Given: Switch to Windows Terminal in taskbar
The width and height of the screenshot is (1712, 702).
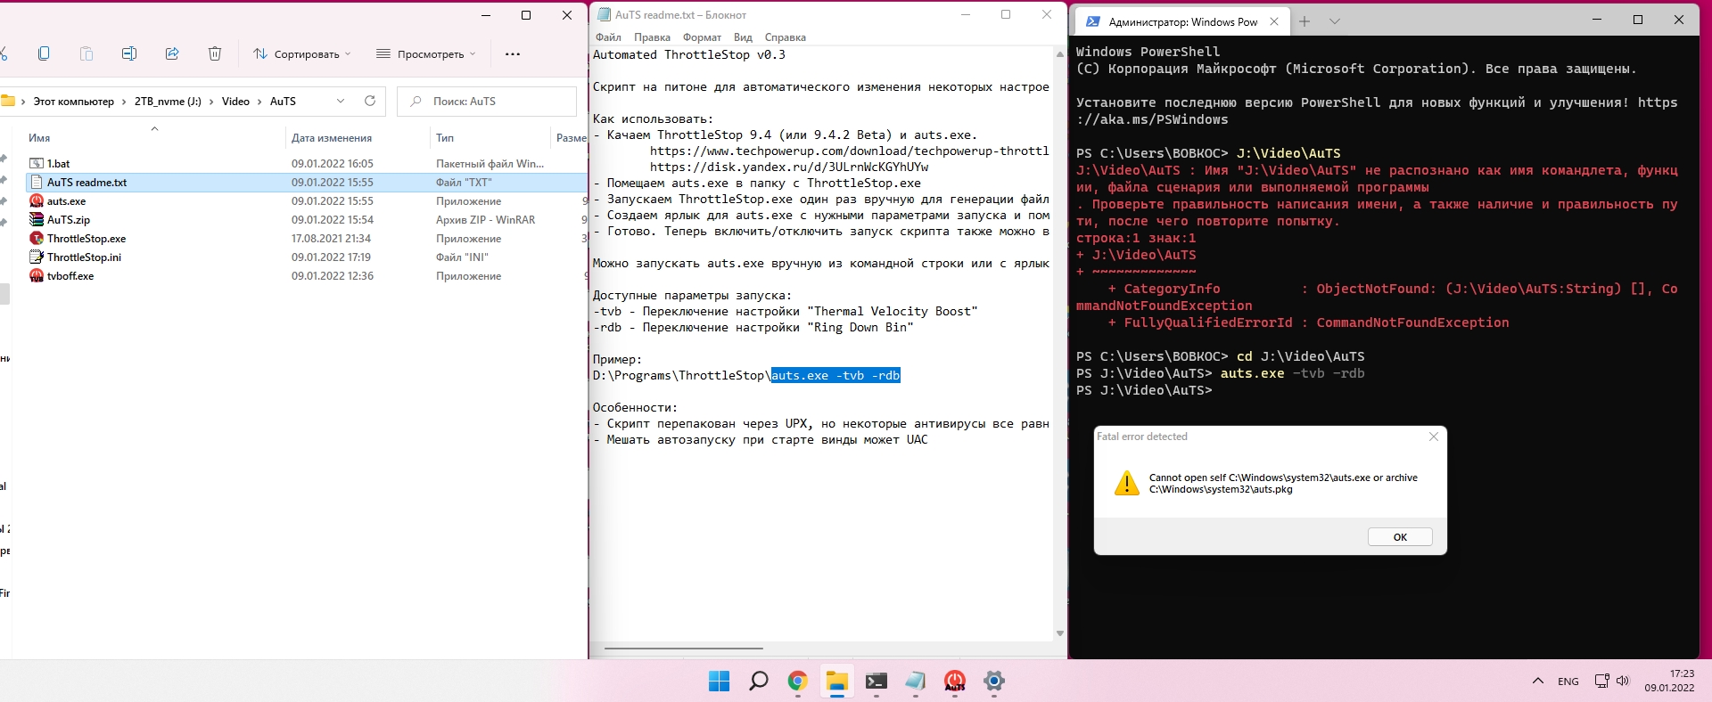Looking at the screenshot, I should tap(877, 682).
